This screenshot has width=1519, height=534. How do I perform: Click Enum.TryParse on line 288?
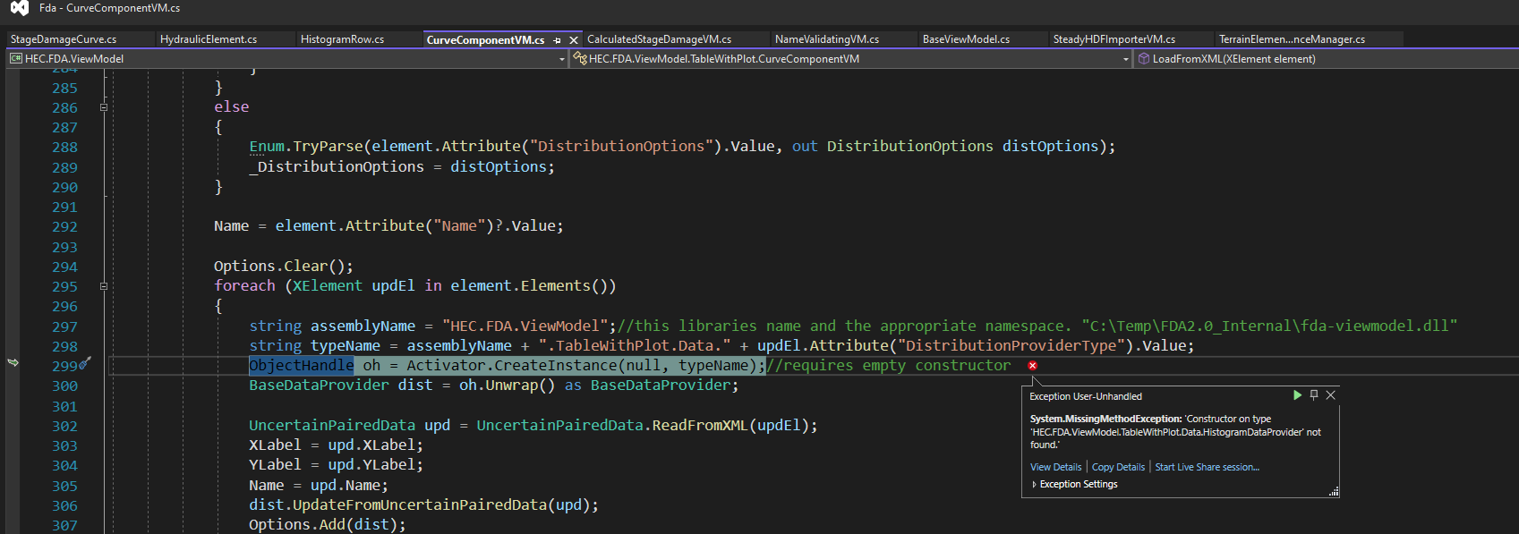point(306,146)
